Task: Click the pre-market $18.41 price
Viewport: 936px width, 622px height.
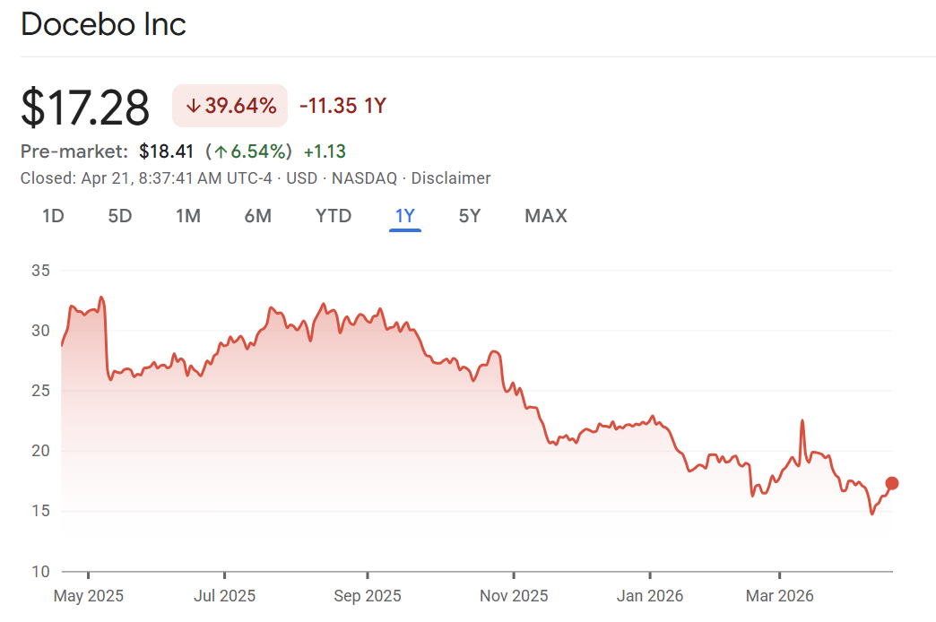Action: [166, 151]
